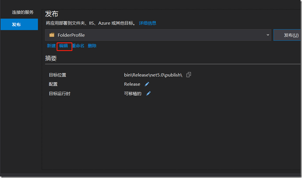Click the 编辑 profile link

[63, 46]
